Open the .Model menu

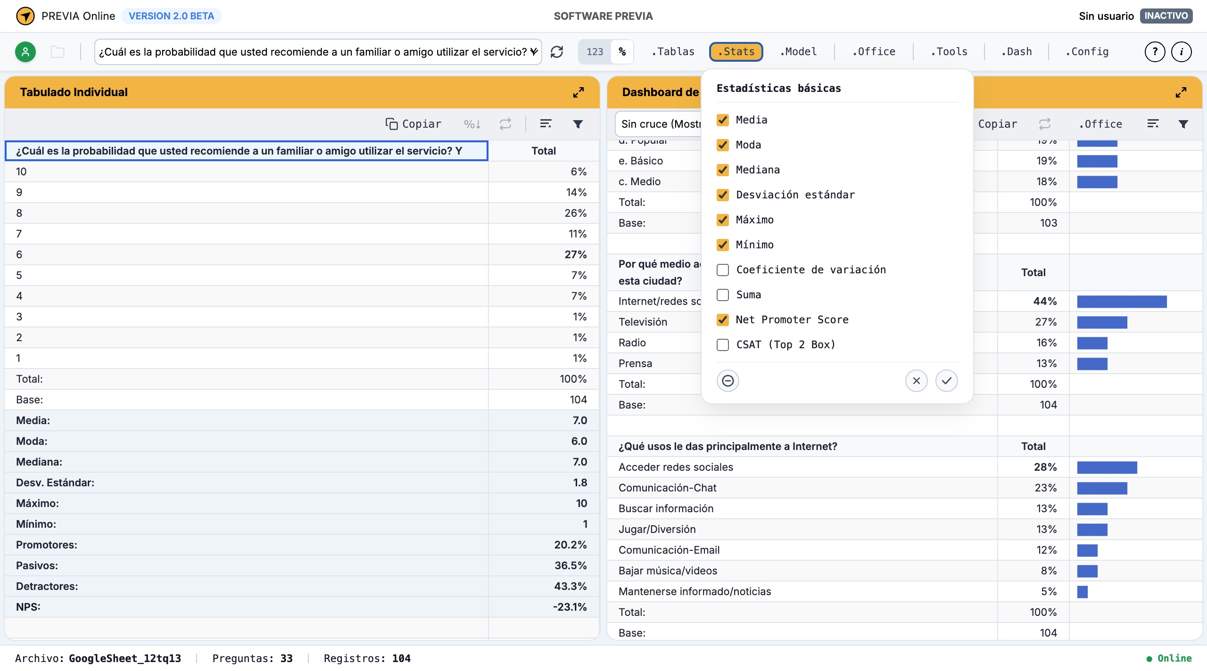pyautogui.click(x=798, y=52)
